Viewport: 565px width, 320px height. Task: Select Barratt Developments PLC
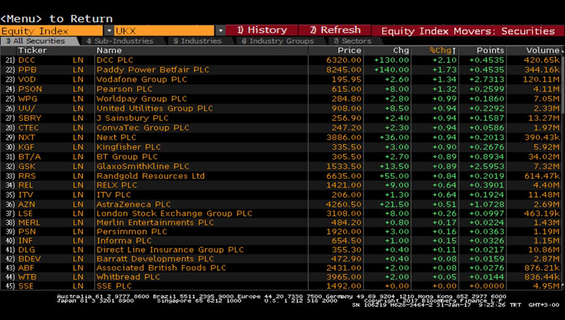pos(155,259)
